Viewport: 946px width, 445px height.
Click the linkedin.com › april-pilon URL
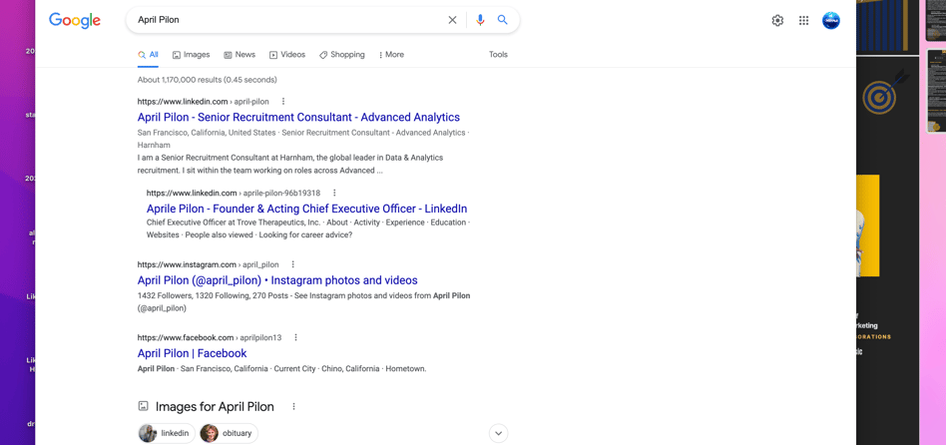(x=204, y=102)
